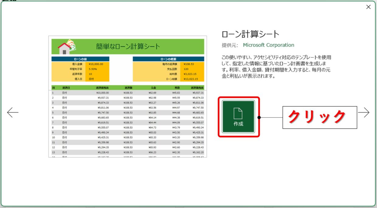
Task: Click the ローン計算シート title text
Action: [251, 34]
